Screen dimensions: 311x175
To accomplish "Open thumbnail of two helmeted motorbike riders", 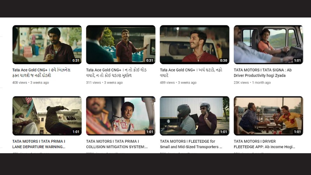I will click(x=195, y=116).
